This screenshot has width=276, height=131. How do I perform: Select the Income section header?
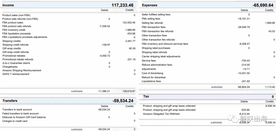[8, 5]
